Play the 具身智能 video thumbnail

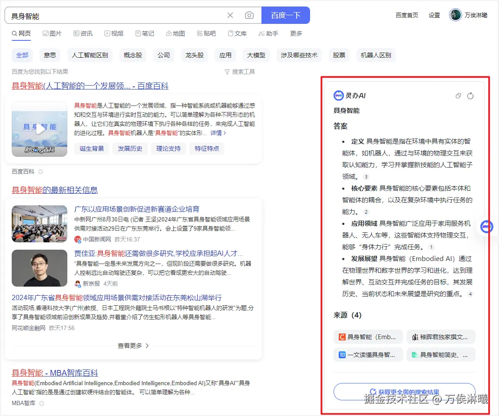(x=40, y=129)
